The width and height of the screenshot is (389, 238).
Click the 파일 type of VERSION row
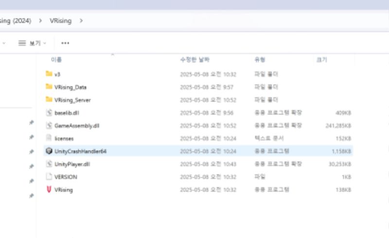(260, 177)
